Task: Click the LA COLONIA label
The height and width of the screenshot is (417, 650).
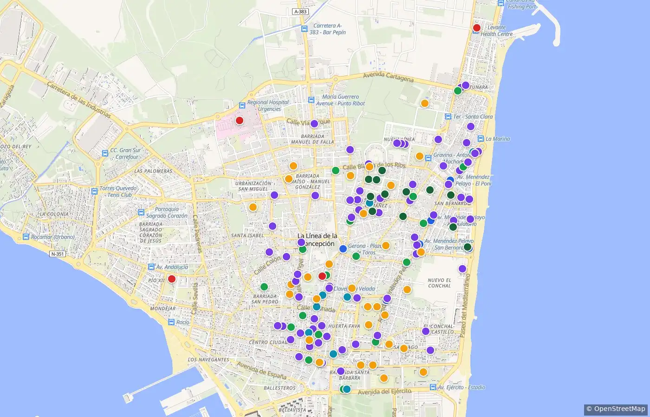Action: click(x=54, y=214)
